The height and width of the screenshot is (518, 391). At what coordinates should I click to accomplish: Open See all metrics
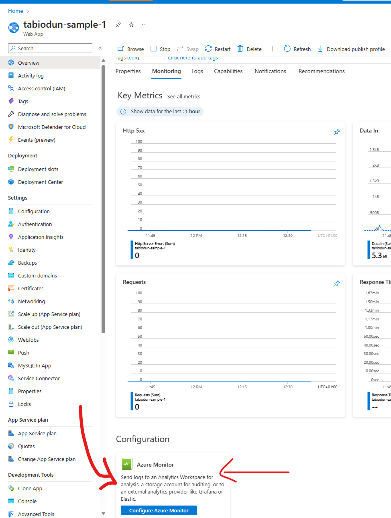(x=183, y=96)
